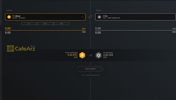Open the Blog link beside CafeArz
The height and width of the screenshot is (100, 176).
pyautogui.click(x=32, y=46)
